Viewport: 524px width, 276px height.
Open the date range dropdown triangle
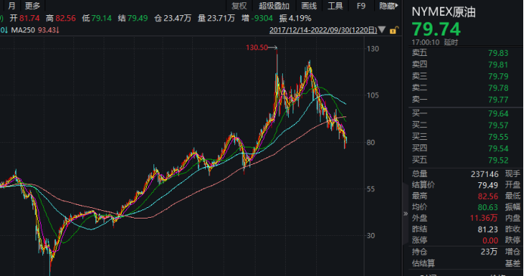click(x=383, y=30)
